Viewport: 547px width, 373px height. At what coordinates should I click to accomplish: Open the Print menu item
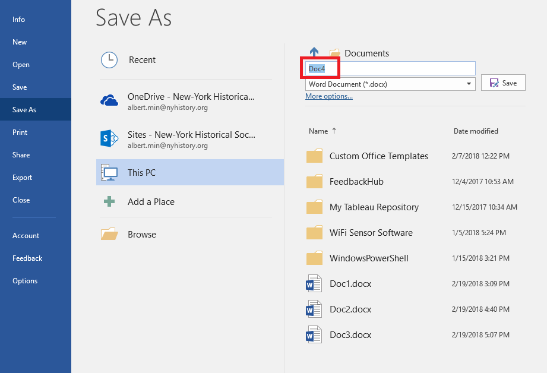20,132
